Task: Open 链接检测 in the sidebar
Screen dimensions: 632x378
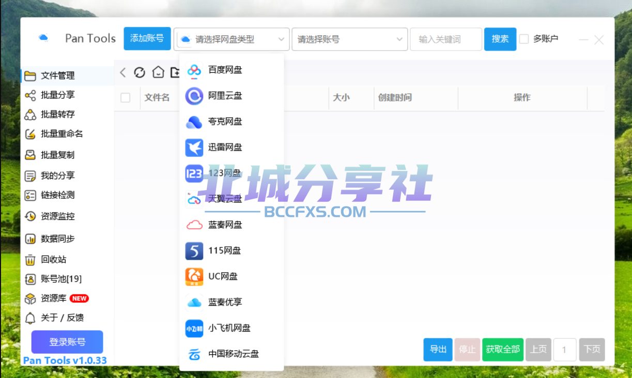Action: (67, 195)
